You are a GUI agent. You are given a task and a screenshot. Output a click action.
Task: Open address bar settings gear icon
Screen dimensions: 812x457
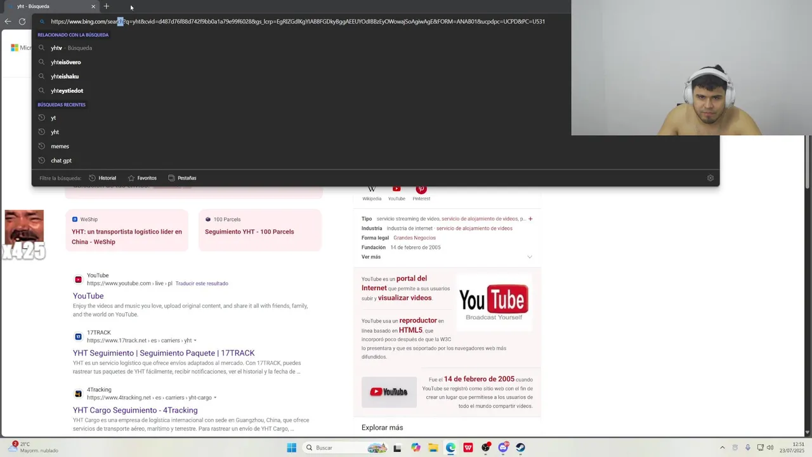pos(710,178)
